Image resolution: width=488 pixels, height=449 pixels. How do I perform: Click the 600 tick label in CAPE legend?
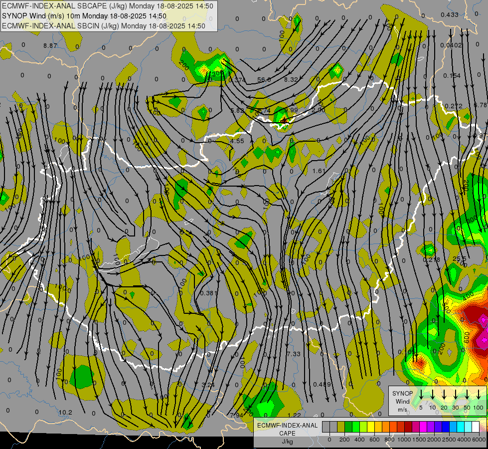[x=374, y=440]
